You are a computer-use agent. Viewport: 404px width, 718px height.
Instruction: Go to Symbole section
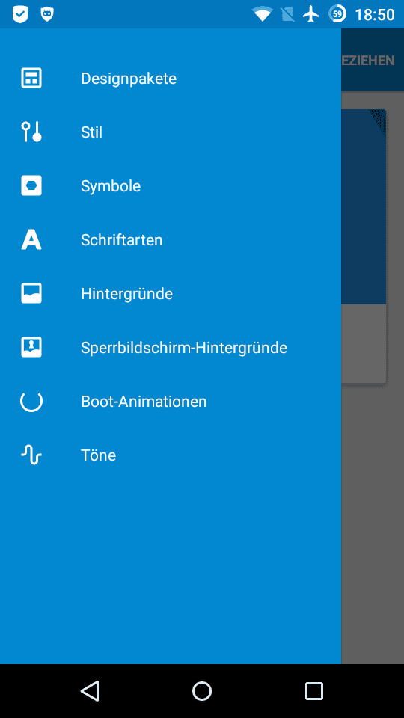click(x=111, y=186)
